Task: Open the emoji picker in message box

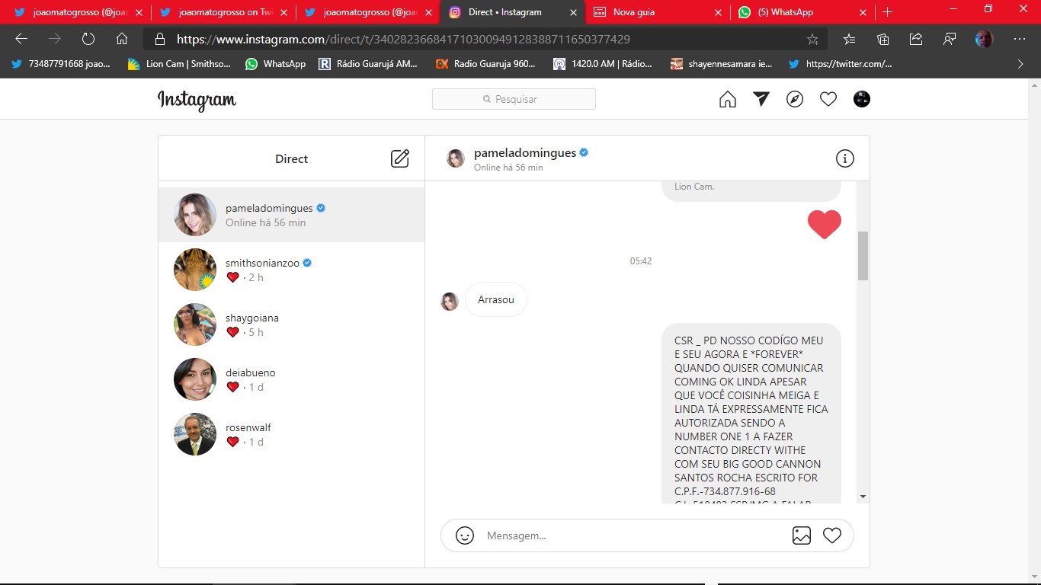Action: 465,535
